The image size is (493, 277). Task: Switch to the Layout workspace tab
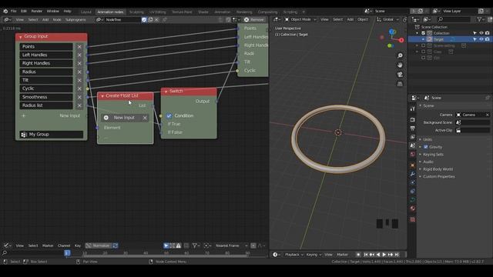(86, 12)
